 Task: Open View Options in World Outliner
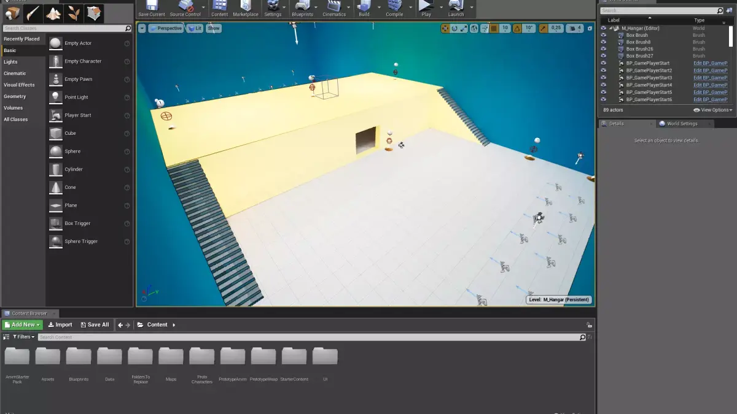coord(712,110)
